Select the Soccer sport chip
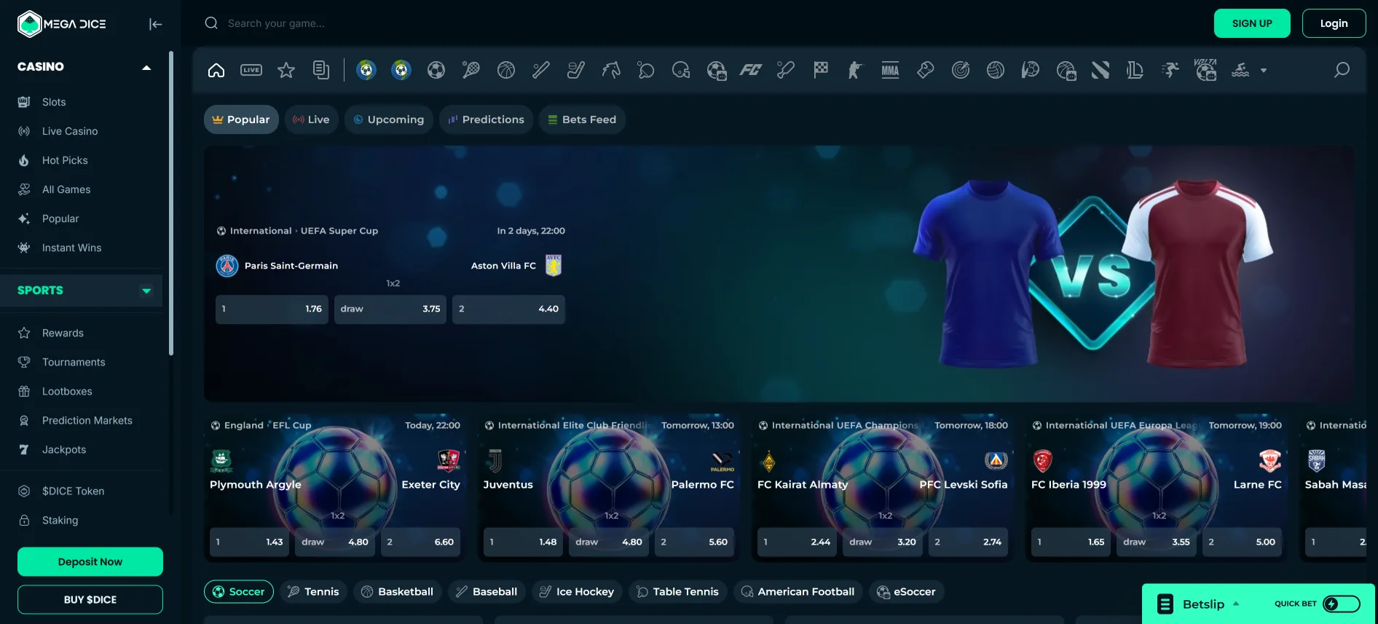 239,592
